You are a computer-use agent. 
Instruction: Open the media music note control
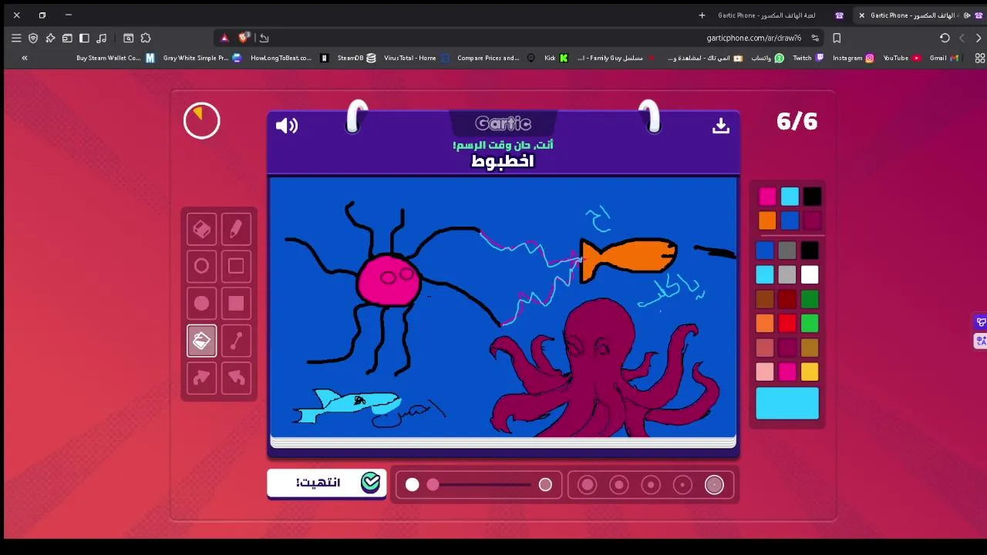tap(101, 38)
